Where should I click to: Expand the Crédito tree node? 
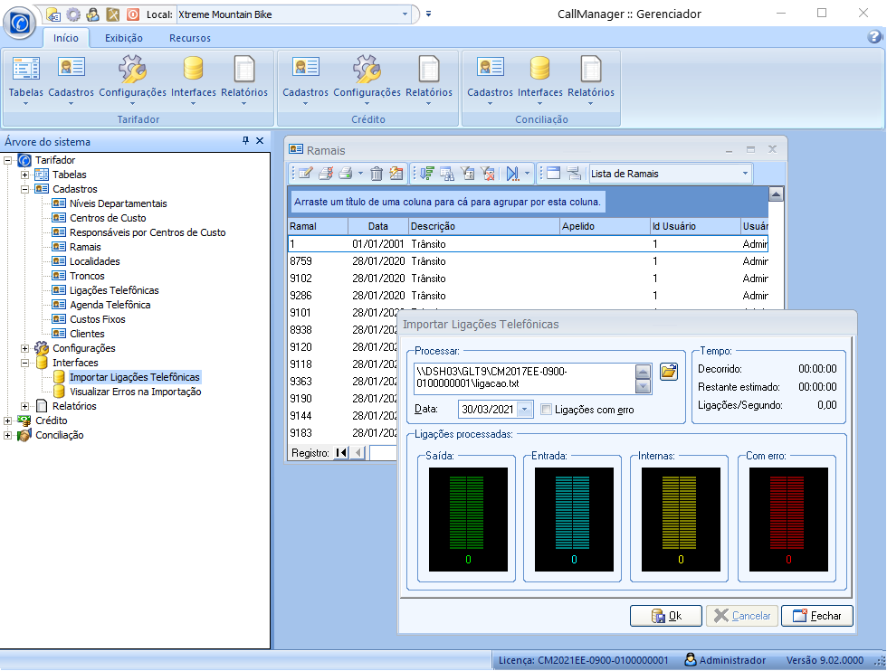pyautogui.click(x=7, y=421)
